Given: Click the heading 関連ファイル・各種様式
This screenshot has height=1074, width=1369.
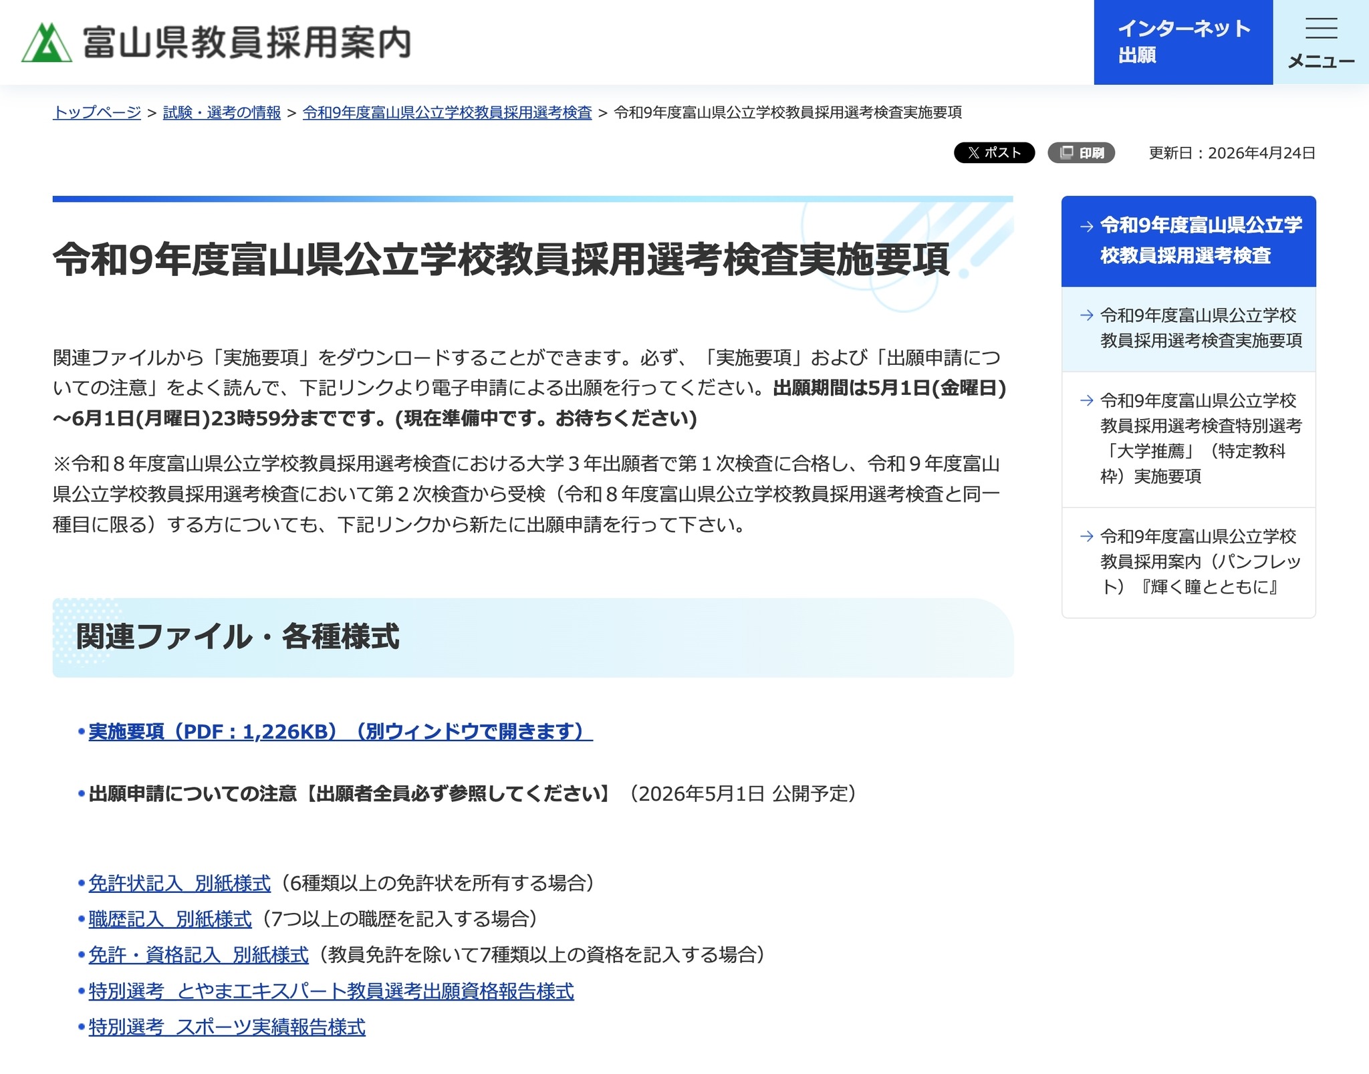Looking at the screenshot, I should [237, 636].
